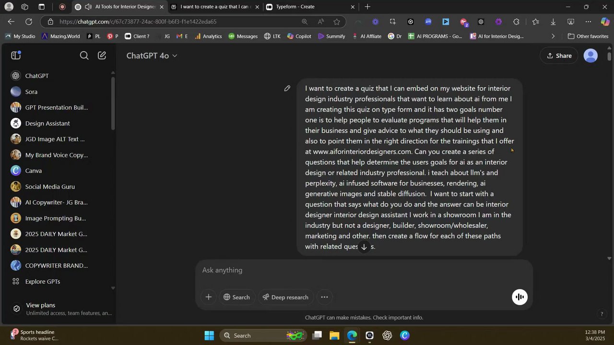614x345 pixels.
Task: Click the sidebar scrollbar thumb
Action: click(x=113, y=103)
